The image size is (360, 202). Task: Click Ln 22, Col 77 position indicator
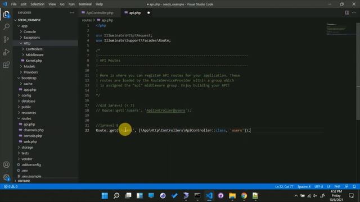point(284,186)
